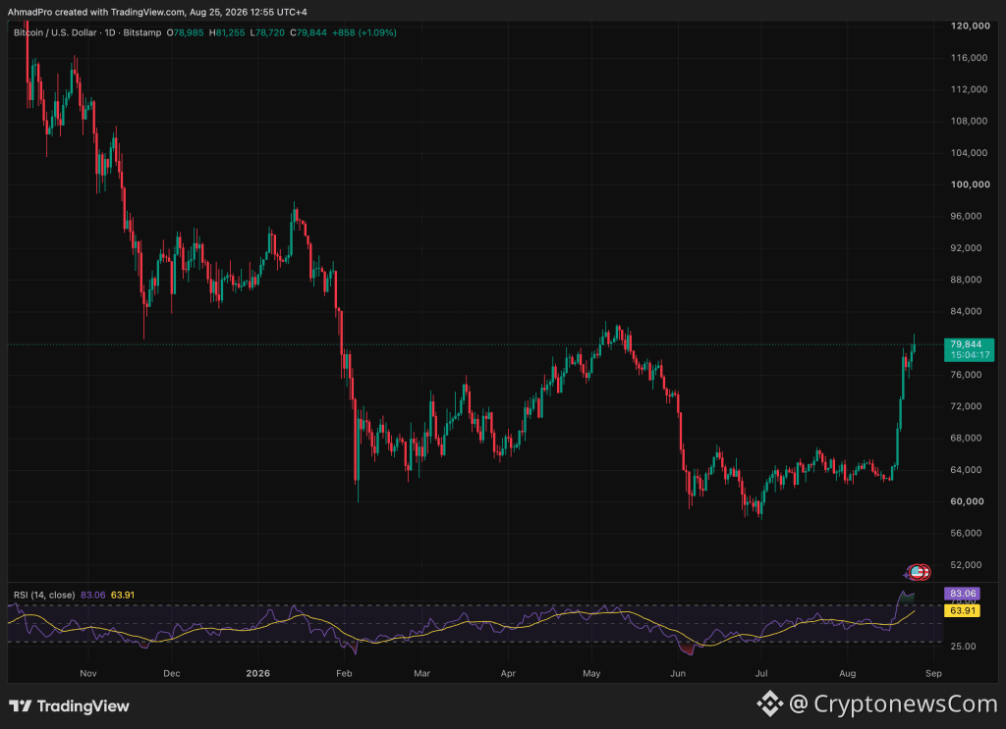Click the 56,000 price scale label
This screenshot has height=729, width=1006.
(967, 533)
